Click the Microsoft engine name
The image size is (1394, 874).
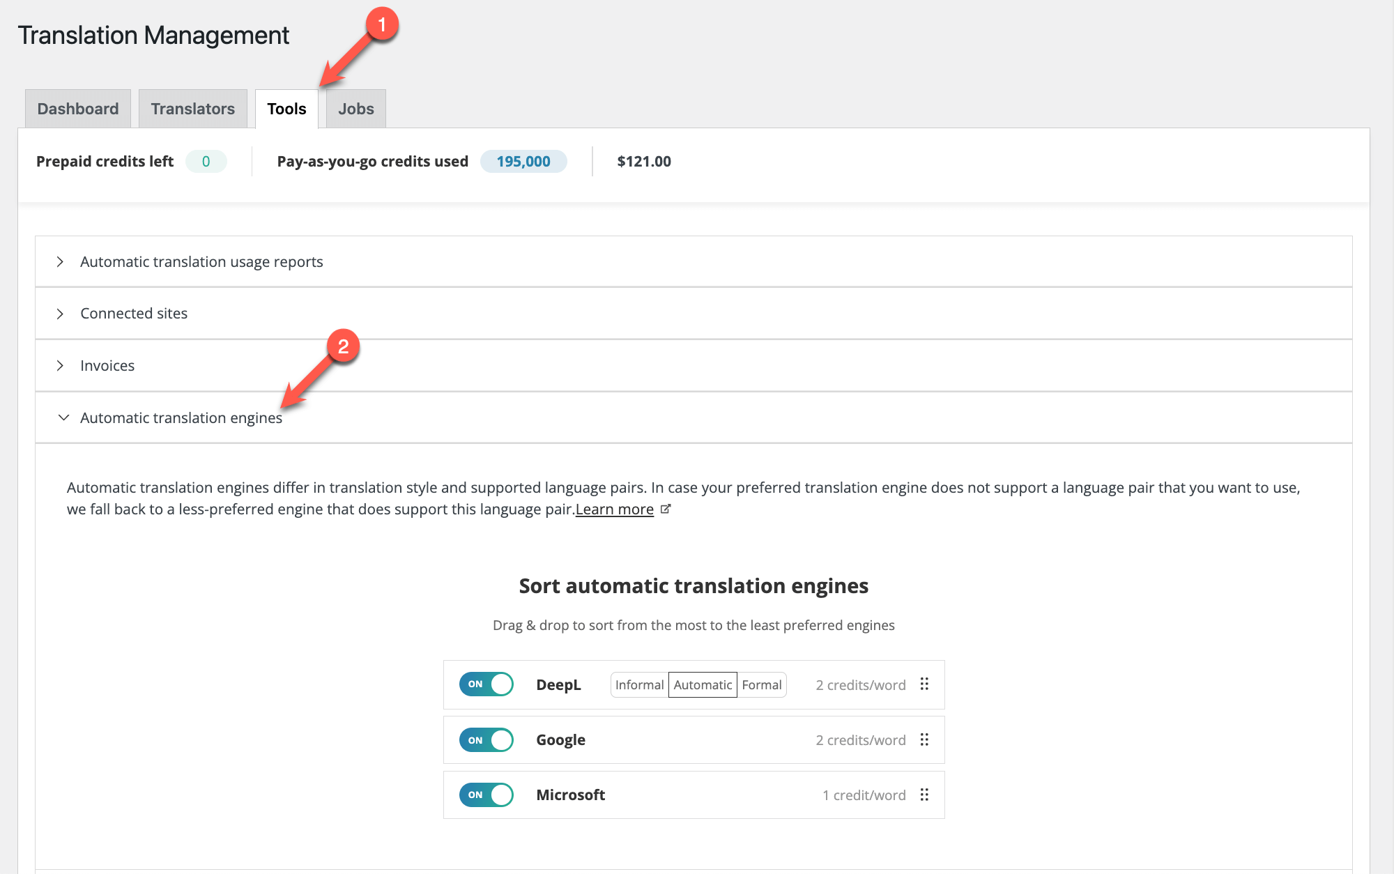(x=570, y=795)
